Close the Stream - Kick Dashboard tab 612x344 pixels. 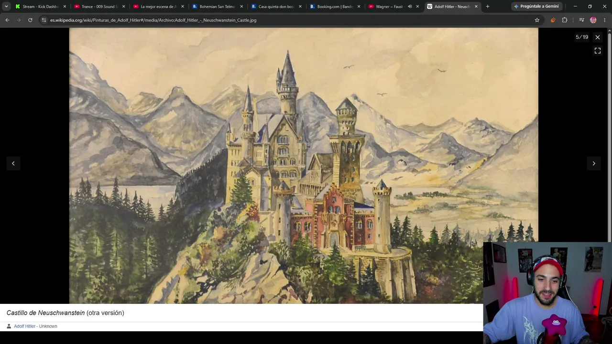(65, 6)
